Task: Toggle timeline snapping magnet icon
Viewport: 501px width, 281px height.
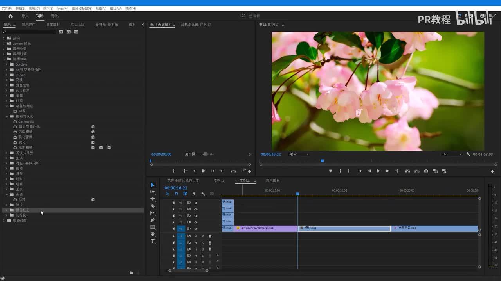Action: [x=176, y=194]
